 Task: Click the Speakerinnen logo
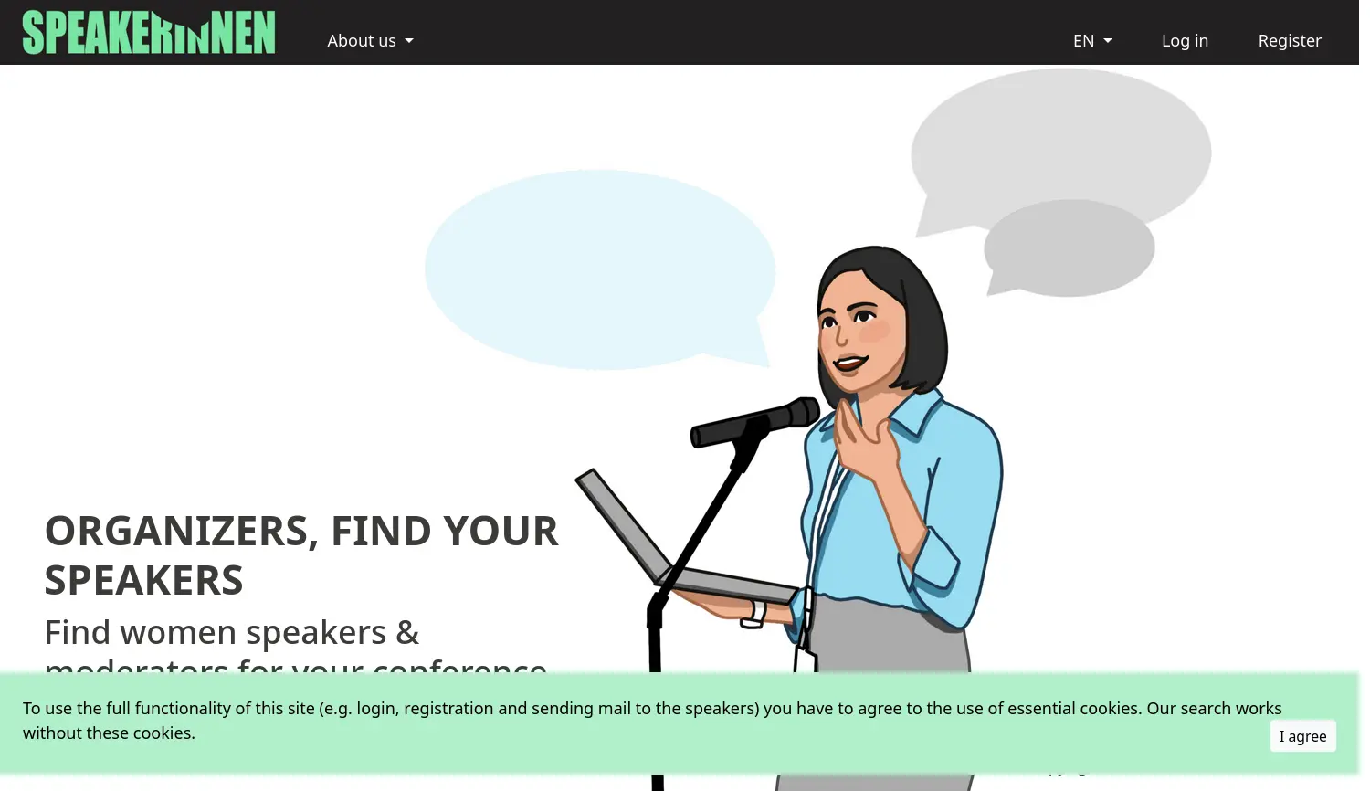[149, 33]
